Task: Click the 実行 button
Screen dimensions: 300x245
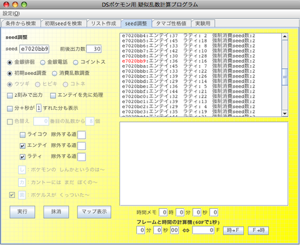Action: click(22, 212)
